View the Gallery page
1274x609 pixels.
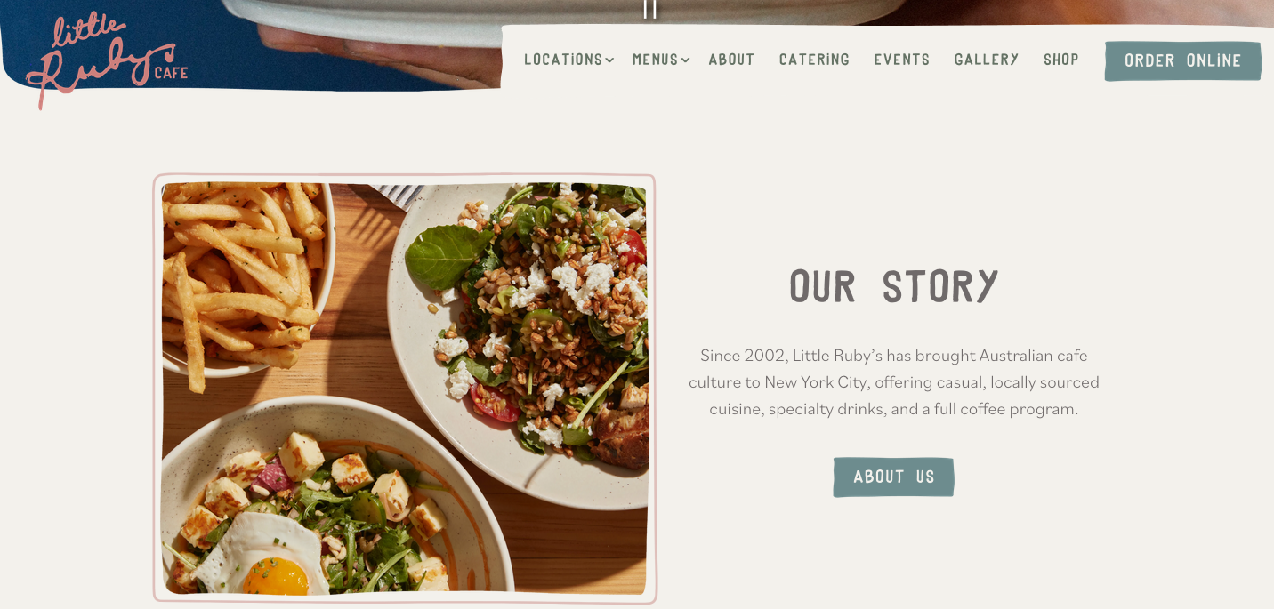coord(987,60)
